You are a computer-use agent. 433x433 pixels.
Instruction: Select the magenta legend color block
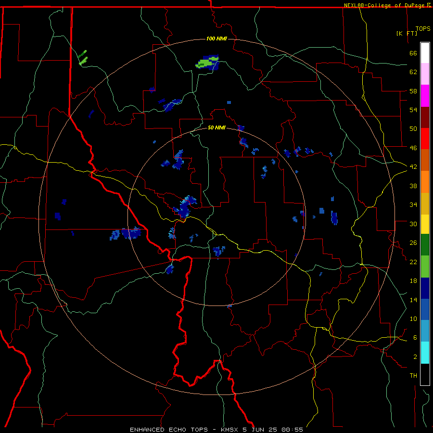coord(425,96)
